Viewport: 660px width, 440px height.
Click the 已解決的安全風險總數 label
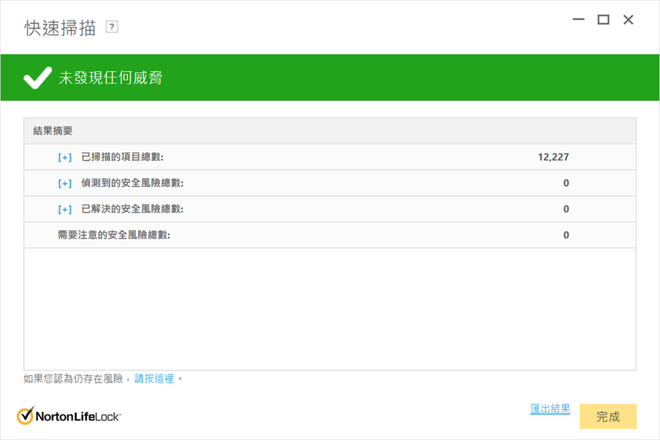[x=132, y=209]
